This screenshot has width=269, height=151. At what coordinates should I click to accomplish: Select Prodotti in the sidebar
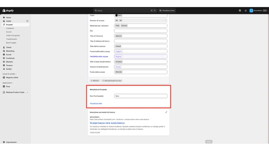[x=15, y=24]
